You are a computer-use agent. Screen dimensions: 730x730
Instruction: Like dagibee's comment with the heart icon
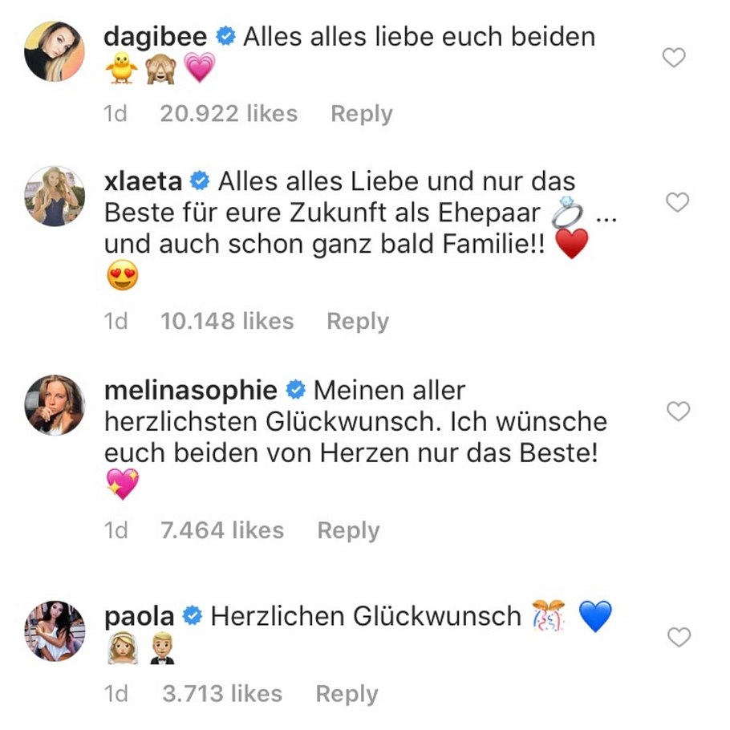[675, 58]
